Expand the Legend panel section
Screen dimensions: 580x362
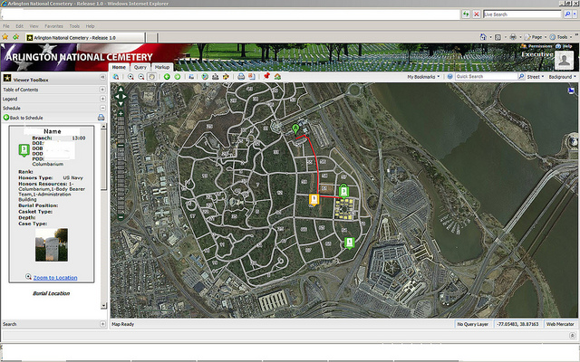(x=102, y=99)
